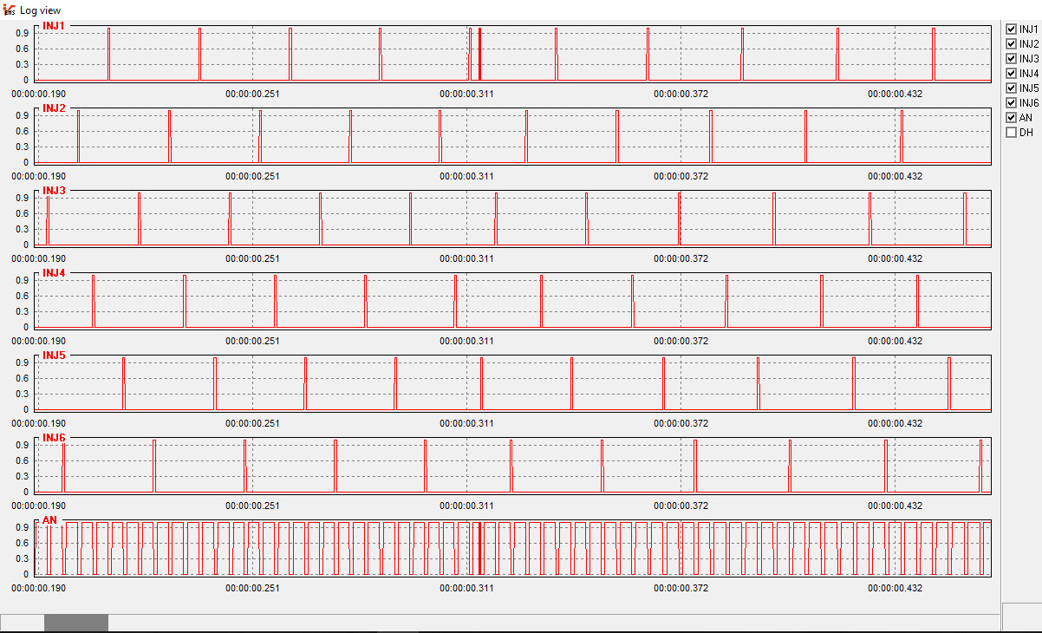Uncheck the INJ2 channel checkbox

(1011, 43)
